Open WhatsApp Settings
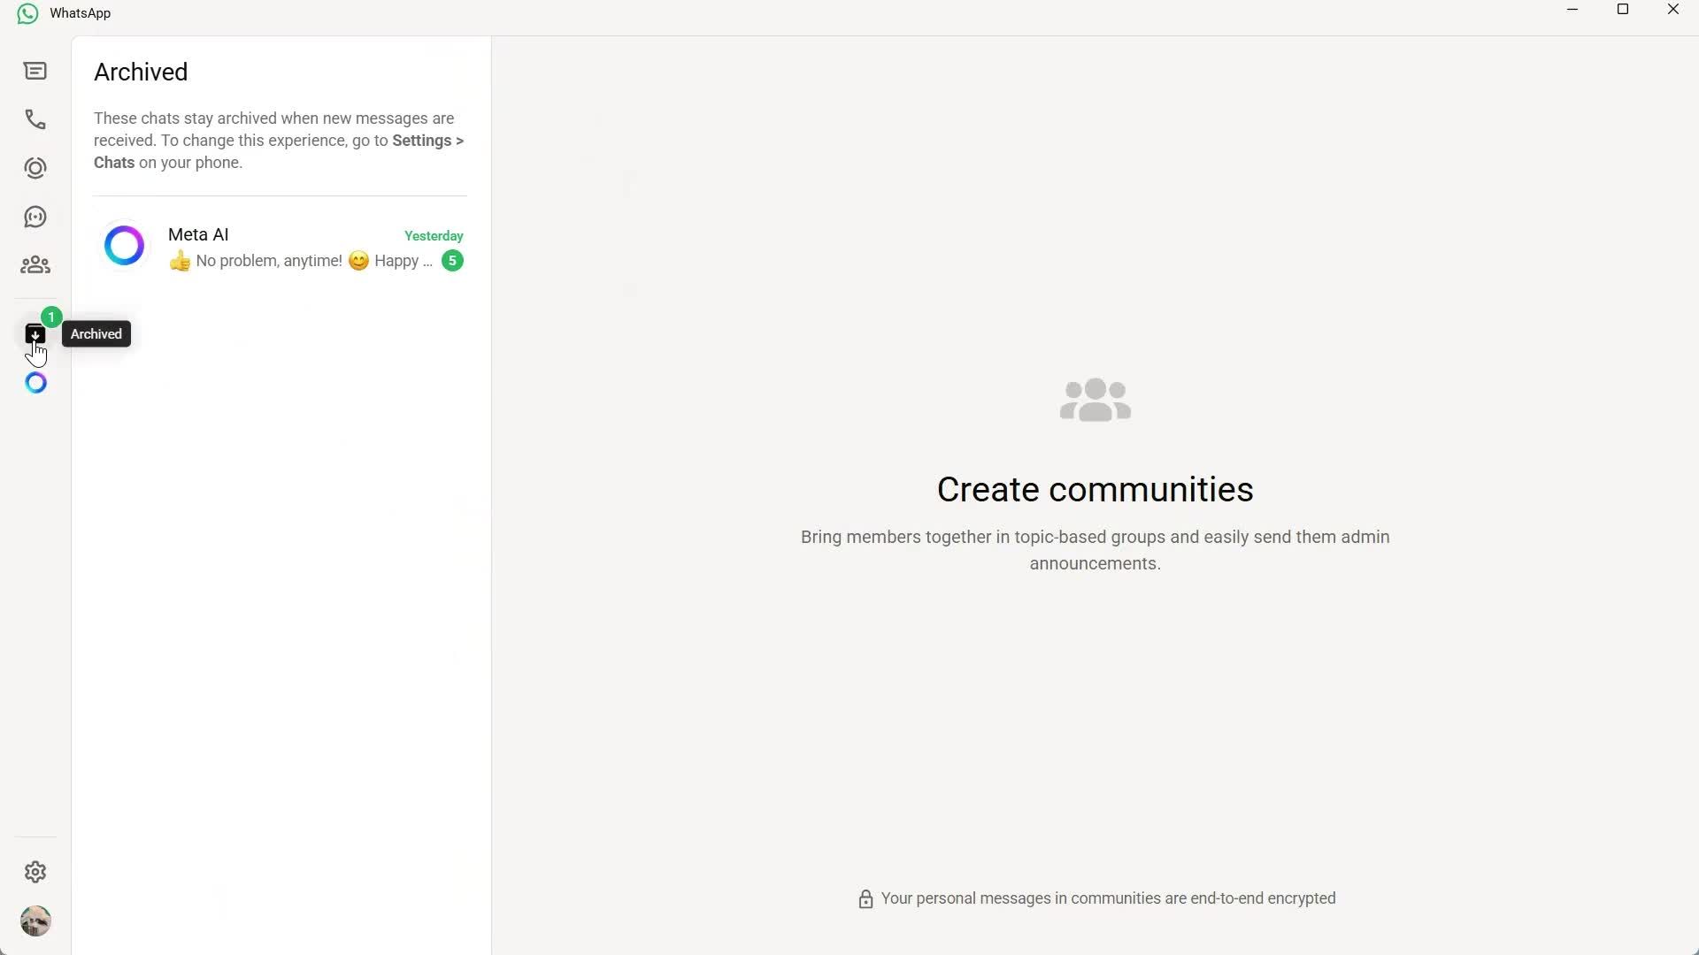Viewport: 1699px width, 955px height. pyautogui.click(x=35, y=872)
